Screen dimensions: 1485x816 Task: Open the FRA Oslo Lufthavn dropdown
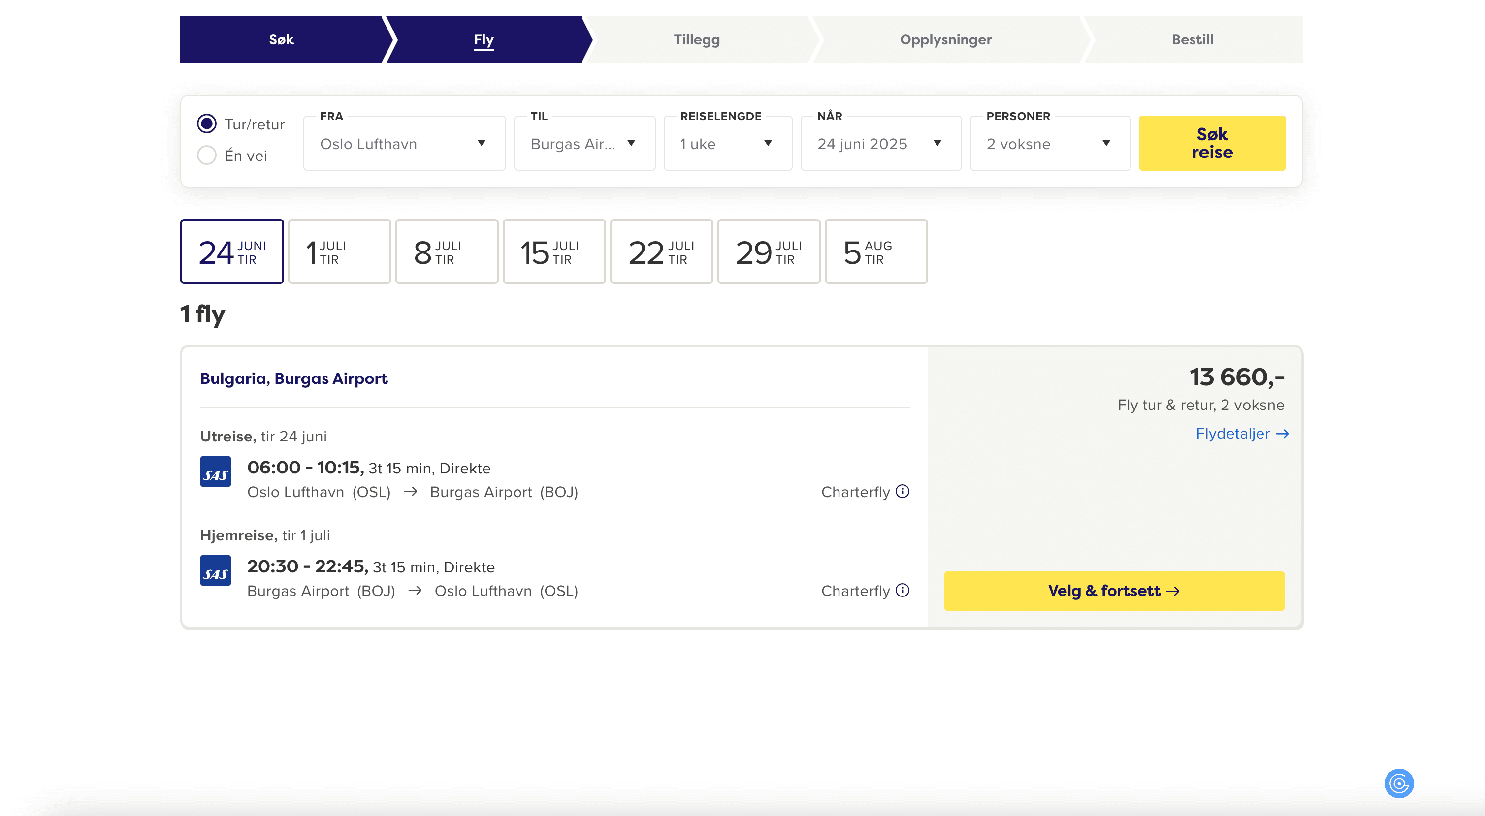pyautogui.click(x=404, y=144)
